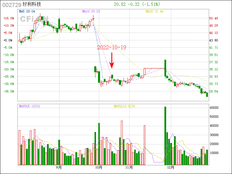The height and width of the screenshot is (174, 232).
Task: Click the 46.10 price axis value
Action: coord(213,33)
